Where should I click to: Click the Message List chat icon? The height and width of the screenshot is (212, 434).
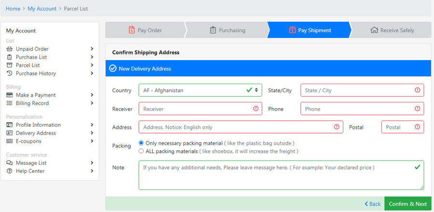point(10,163)
